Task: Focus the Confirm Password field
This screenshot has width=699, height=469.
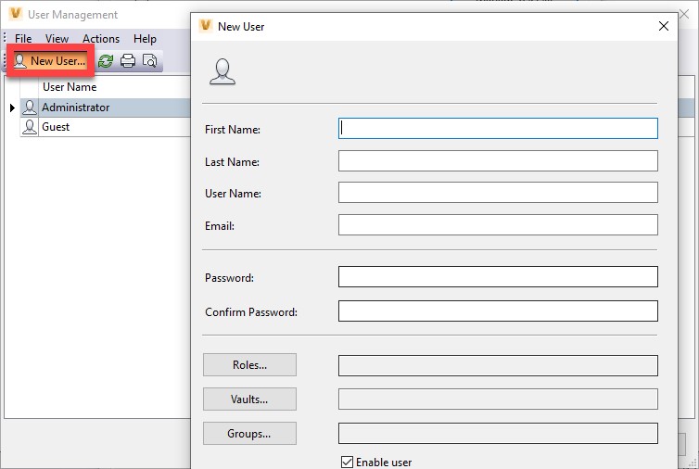Action: pyautogui.click(x=498, y=311)
